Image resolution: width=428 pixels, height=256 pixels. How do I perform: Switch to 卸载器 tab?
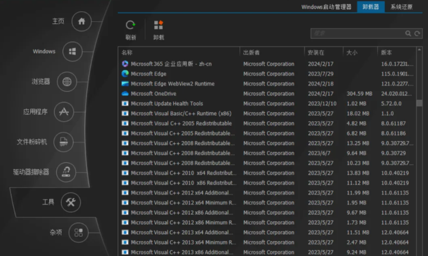click(371, 7)
